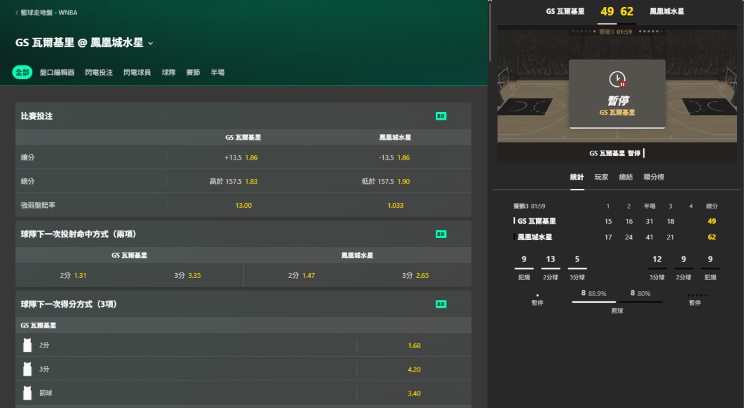Click the jersey icon in the 2分 1.68 row
Image resolution: width=744 pixels, height=408 pixels.
[x=28, y=345]
